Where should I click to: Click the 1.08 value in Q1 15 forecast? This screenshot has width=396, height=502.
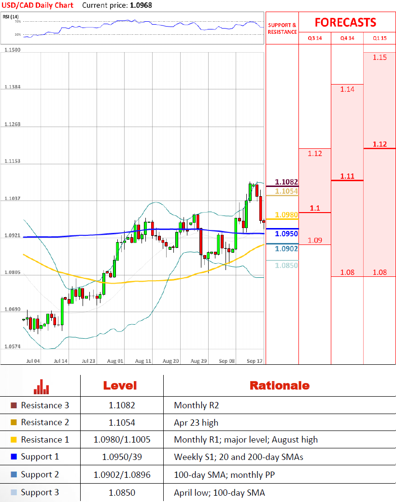click(x=380, y=273)
